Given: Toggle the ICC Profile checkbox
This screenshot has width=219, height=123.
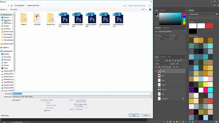Looking at the screenshot, I should tap(75, 104).
